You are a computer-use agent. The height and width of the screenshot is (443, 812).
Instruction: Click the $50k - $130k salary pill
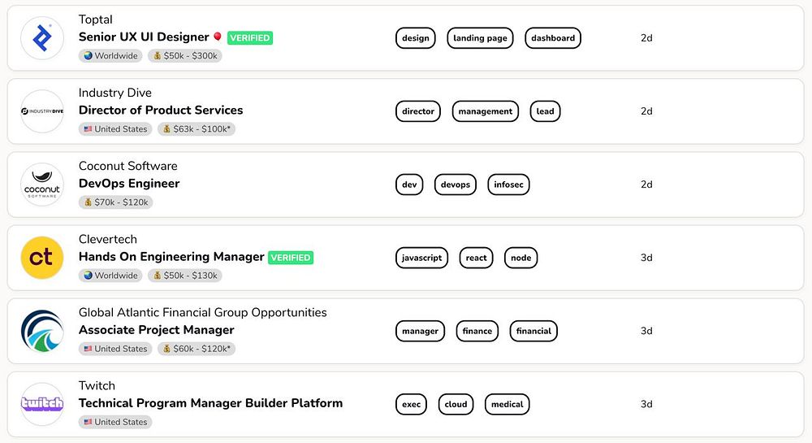[x=185, y=276]
